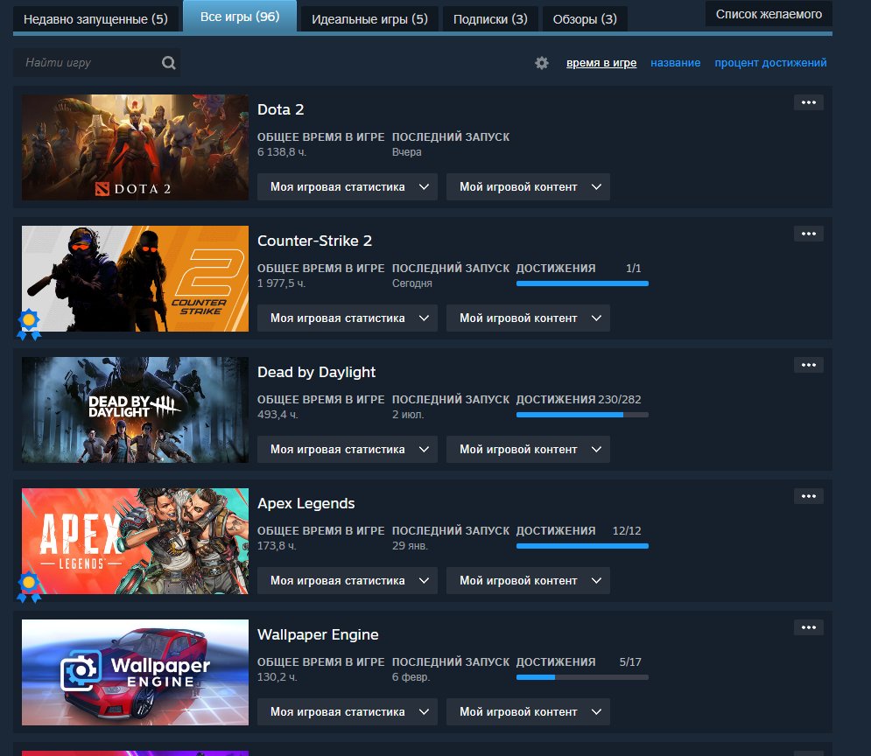This screenshot has width=871, height=756.
Task: Click the 29 янв. last launch date
Action: click(x=410, y=546)
